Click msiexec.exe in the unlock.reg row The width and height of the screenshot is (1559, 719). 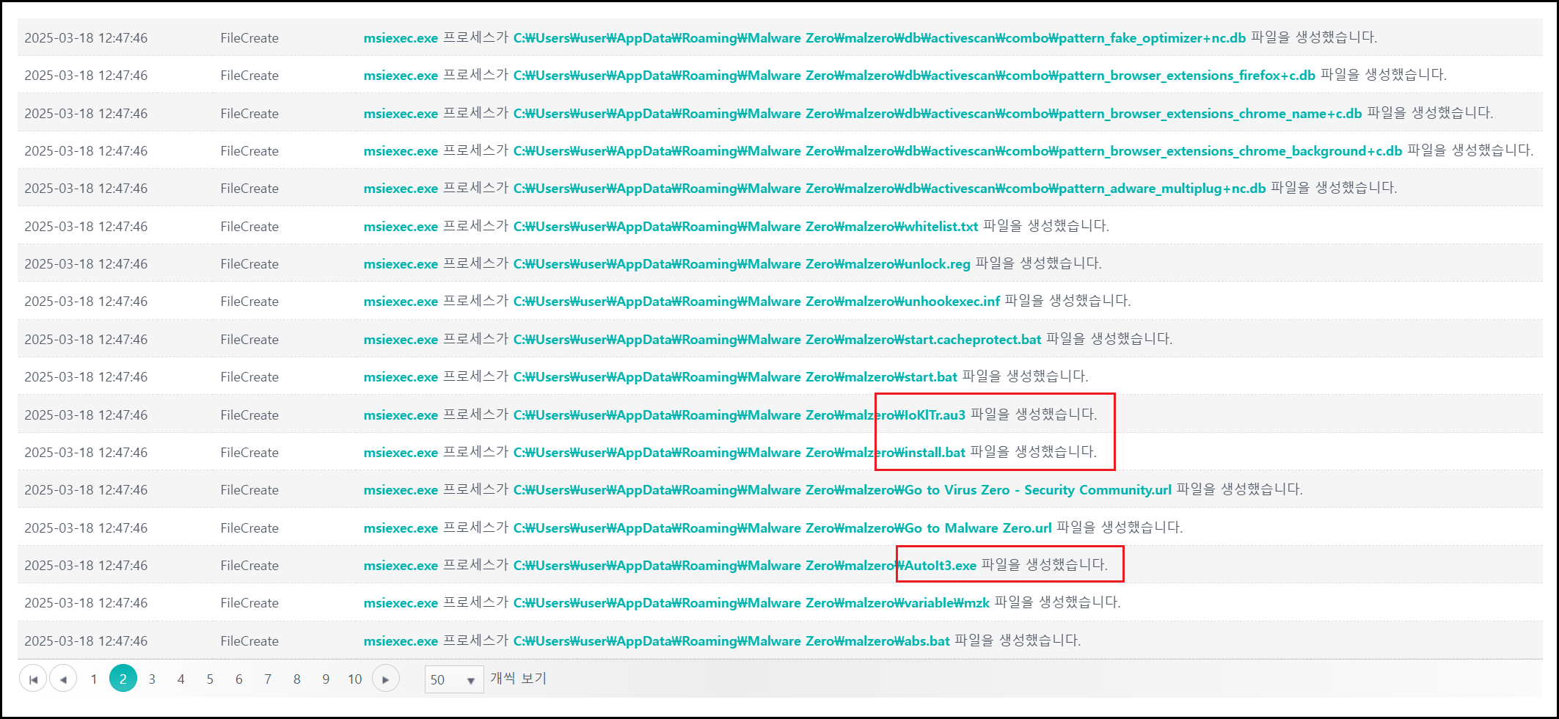401,263
